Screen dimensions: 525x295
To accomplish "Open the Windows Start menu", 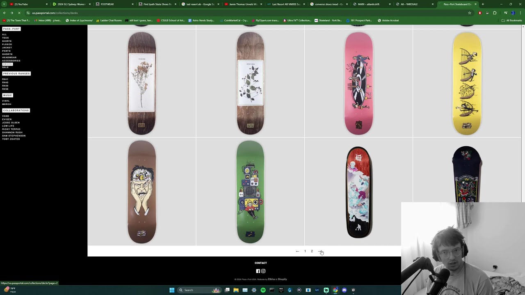I will (x=172, y=290).
